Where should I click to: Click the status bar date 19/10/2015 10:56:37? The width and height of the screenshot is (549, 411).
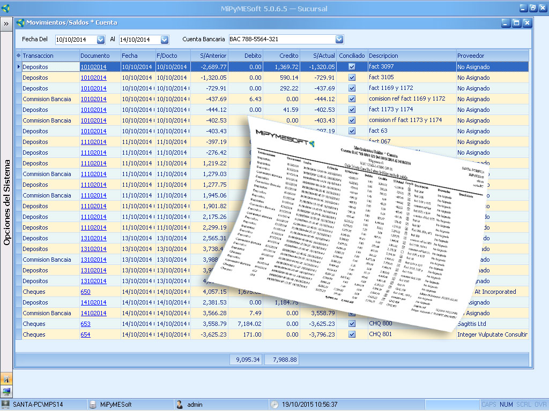click(x=309, y=405)
